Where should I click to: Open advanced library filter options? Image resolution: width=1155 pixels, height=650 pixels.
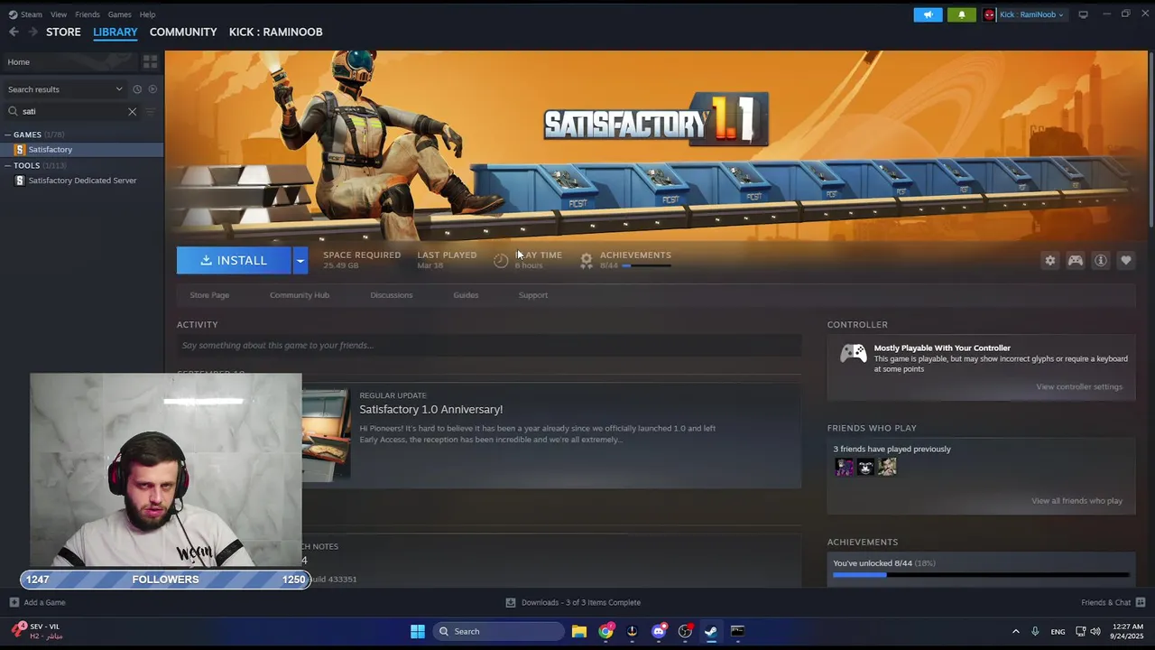(151, 111)
